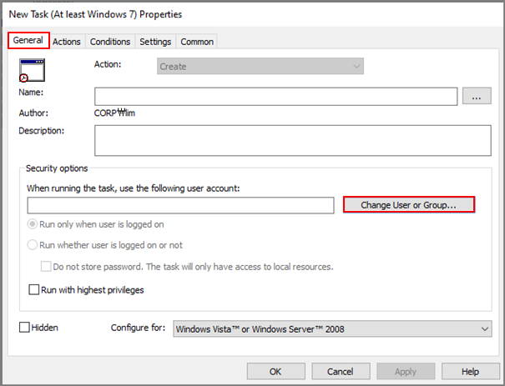
Task: Click inside the Description text box
Action: coord(293,141)
